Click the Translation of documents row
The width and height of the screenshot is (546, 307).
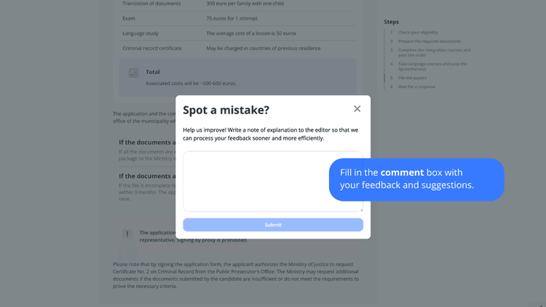click(x=234, y=4)
